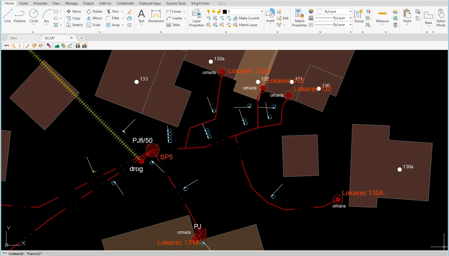This screenshot has width=449, height=256.
Task: Toggle the layer lightbulb on/off icon
Action: point(209,11)
